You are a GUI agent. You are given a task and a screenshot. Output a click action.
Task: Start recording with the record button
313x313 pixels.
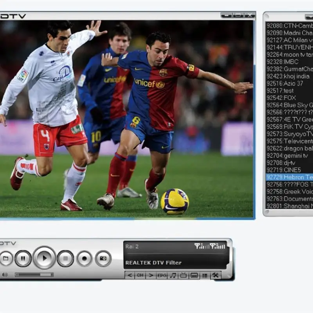tap(85, 258)
